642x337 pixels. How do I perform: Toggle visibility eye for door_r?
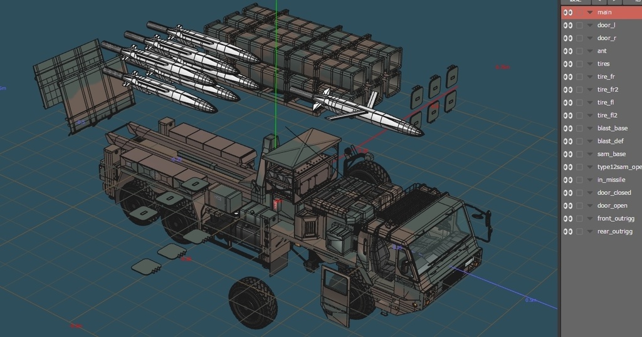tap(568, 38)
